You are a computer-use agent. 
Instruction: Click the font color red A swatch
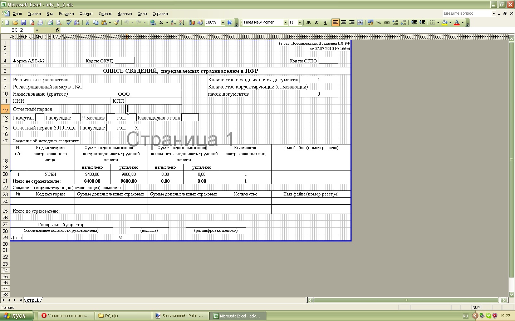point(457,22)
